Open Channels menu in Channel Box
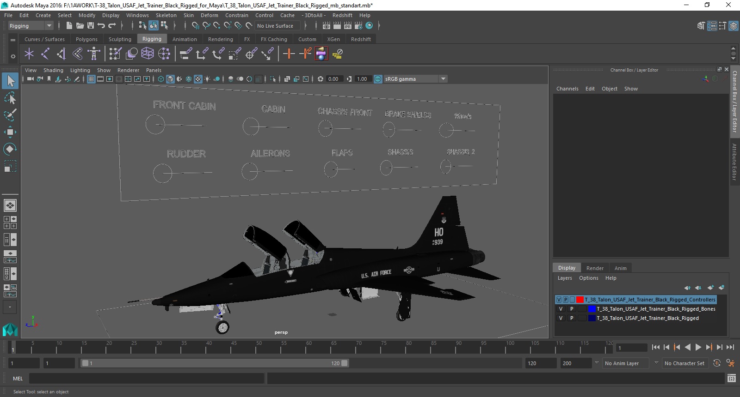740x397 pixels. pyautogui.click(x=567, y=89)
